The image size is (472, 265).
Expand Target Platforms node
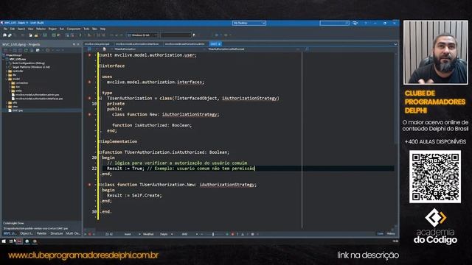pos(7,67)
